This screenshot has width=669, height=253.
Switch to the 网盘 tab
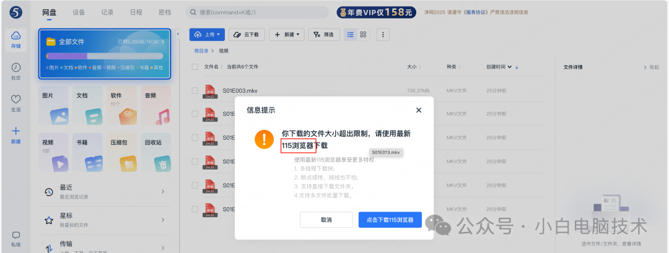pos(50,12)
